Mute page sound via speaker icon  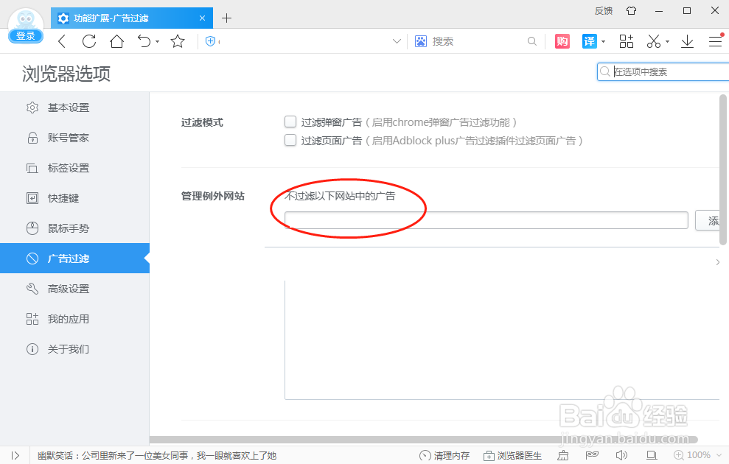[x=621, y=455]
